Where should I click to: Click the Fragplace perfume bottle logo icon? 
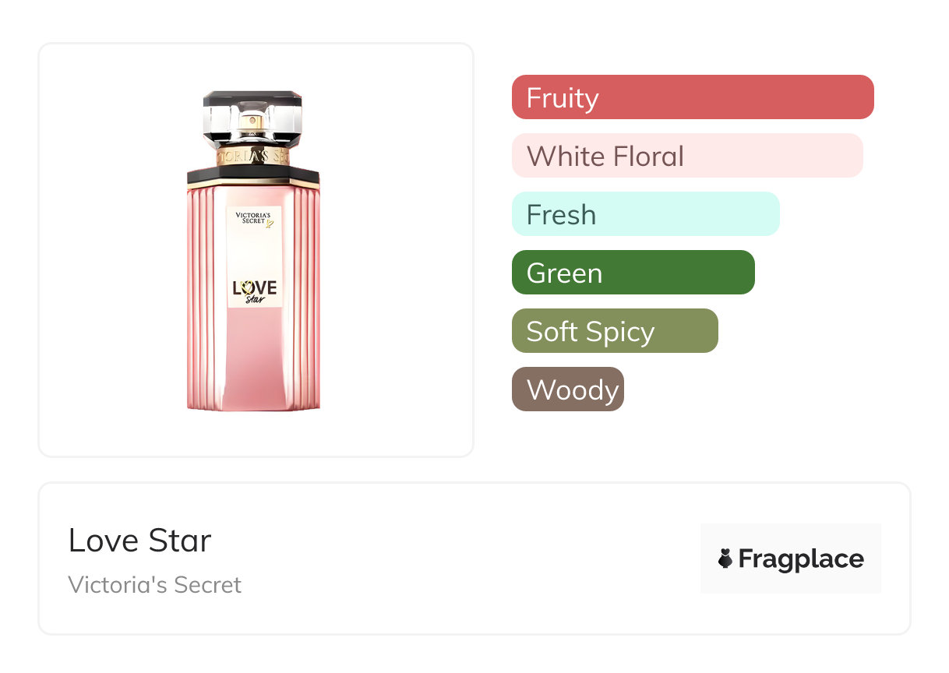tap(725, 558)
